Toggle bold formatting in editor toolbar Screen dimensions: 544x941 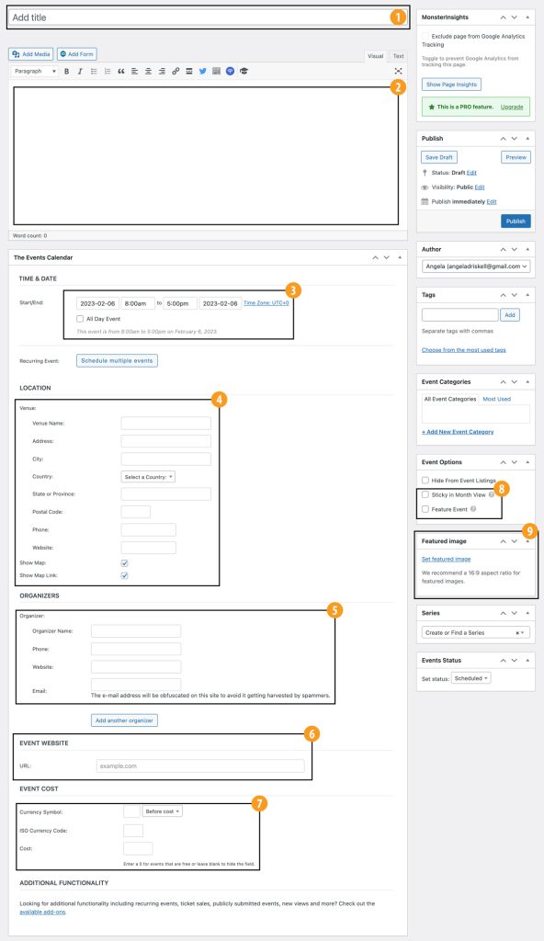coord(67,72)
